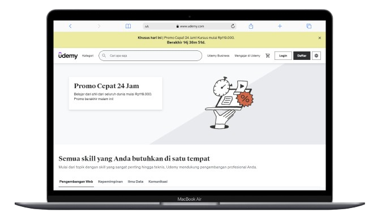This screenshot has width=377, height=212.
Task: Add a new tab with the plus icon
Action: (280, 26)
